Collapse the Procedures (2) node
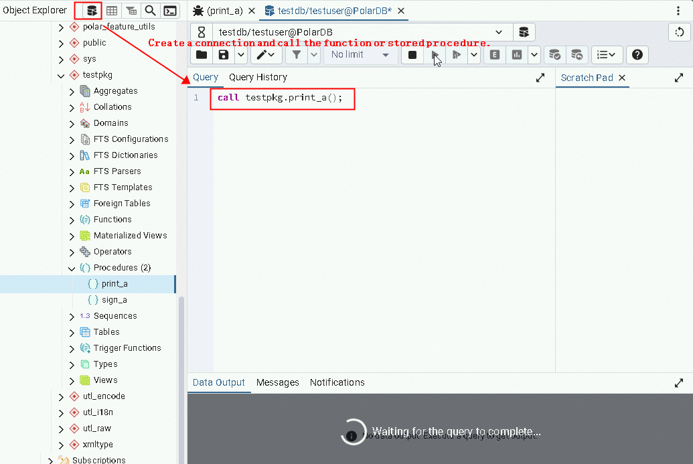This screenshot has width=693, height=464. pyautogui.click(x=72, y=268)
